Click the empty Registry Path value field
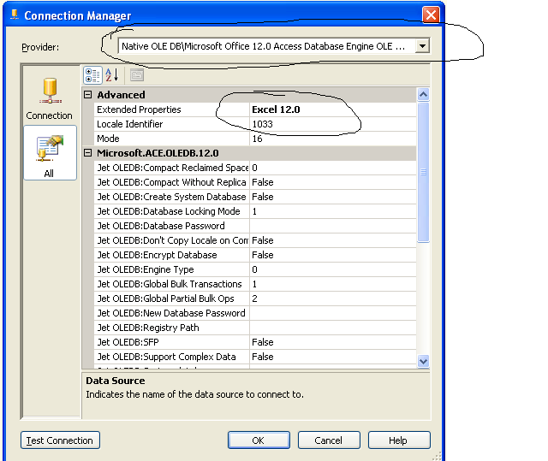Viewport: 548px width, 461px height. coord(333,328)
